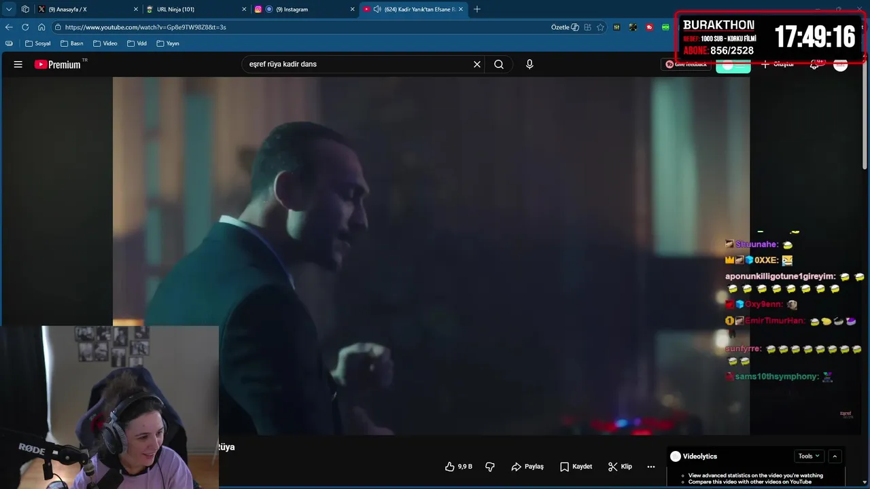Click the Kaydet save button
Image resolution: width=870 pixels, height=489 pixels.
click(x=576, y=467)
